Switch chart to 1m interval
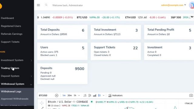 tap(64, 95)
